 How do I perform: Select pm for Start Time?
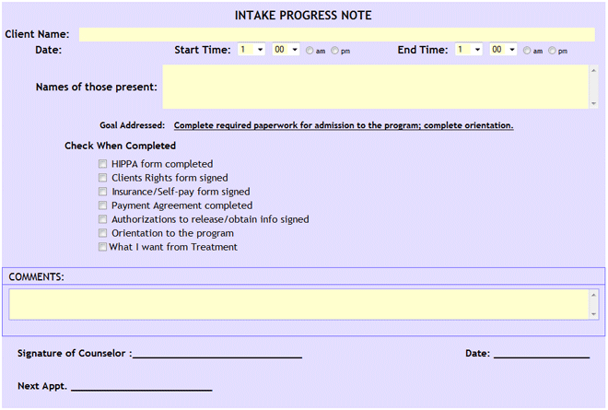click(334, 51)
